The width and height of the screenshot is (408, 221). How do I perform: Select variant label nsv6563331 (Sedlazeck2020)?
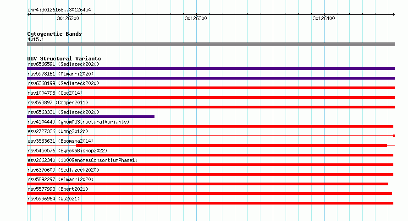63,112
